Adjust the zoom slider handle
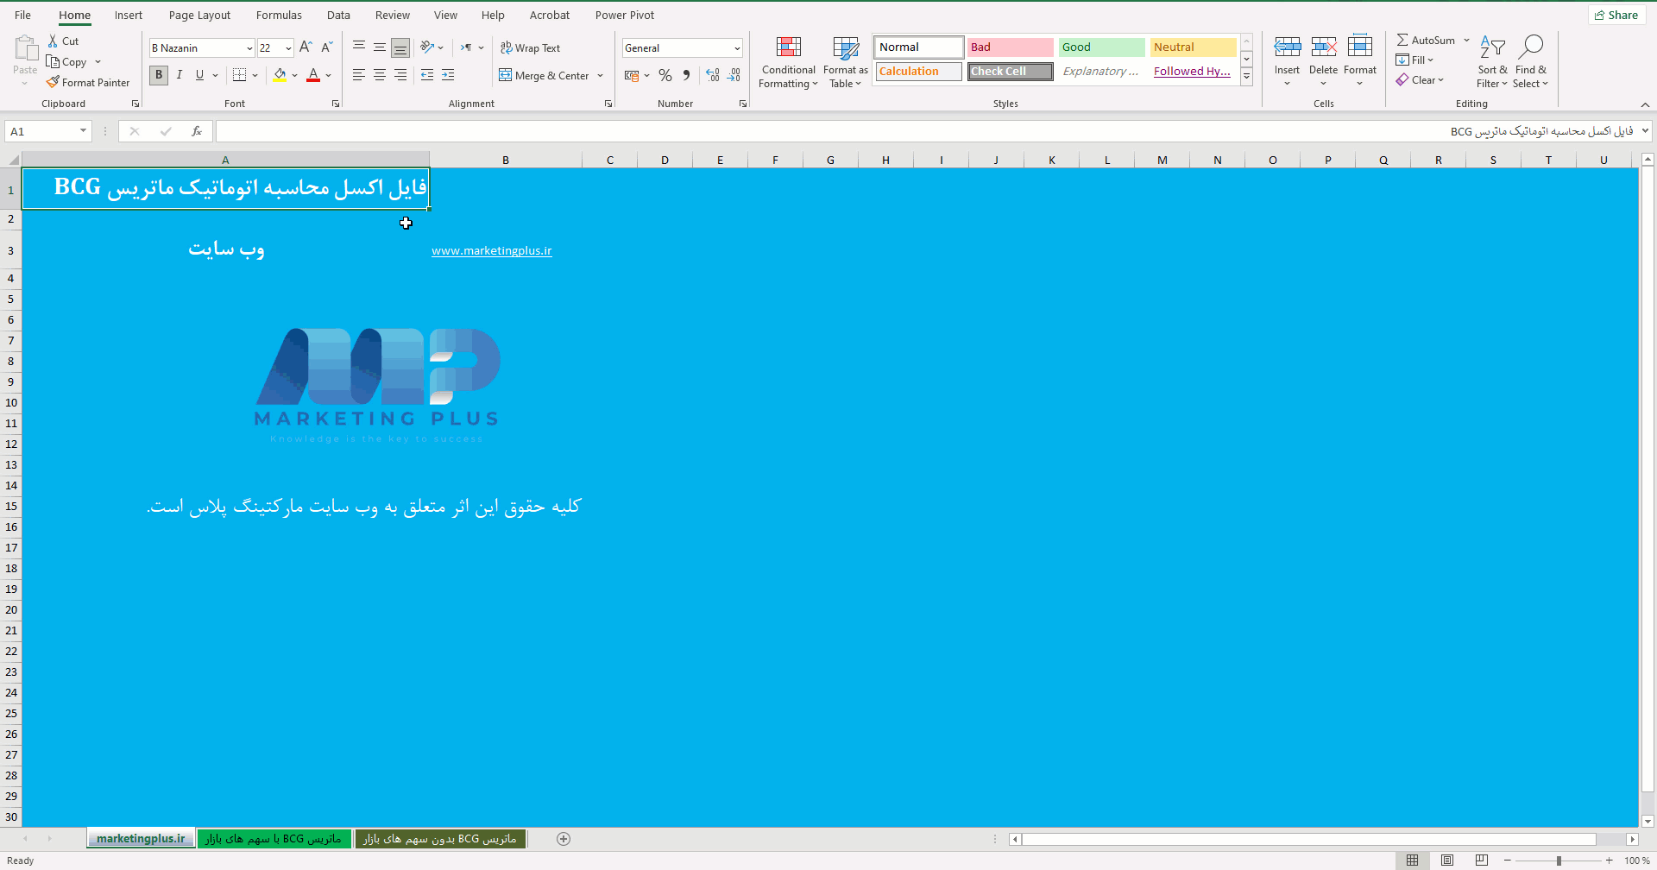Viewport: 1657px width, 870px height. pyautogui.click(x=1559, y=861)
